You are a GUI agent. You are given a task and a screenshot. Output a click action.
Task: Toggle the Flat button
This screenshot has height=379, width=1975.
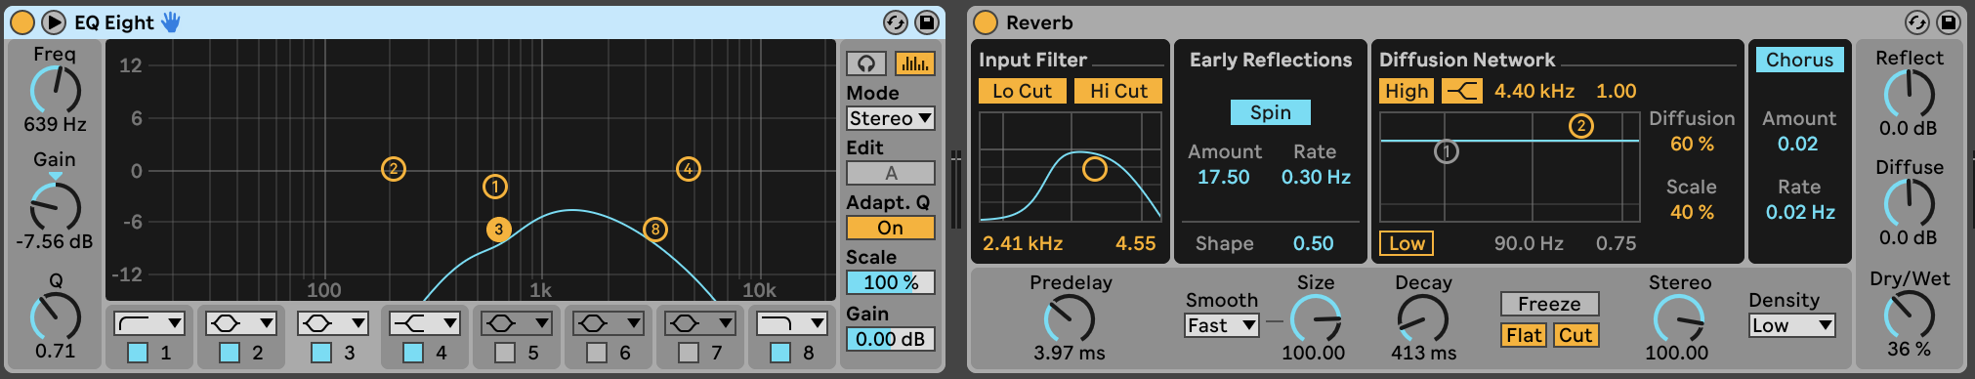(x=1524, y=335)
